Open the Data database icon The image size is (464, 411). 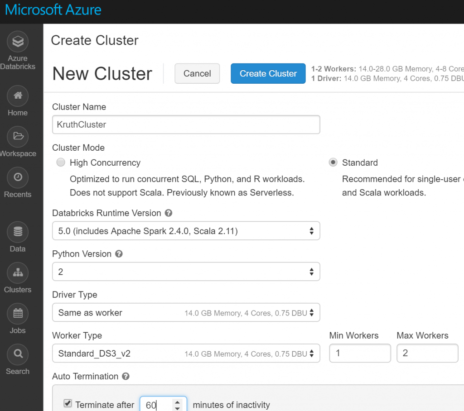(18, 232)
